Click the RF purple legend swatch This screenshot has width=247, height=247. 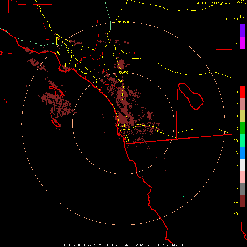242,31
